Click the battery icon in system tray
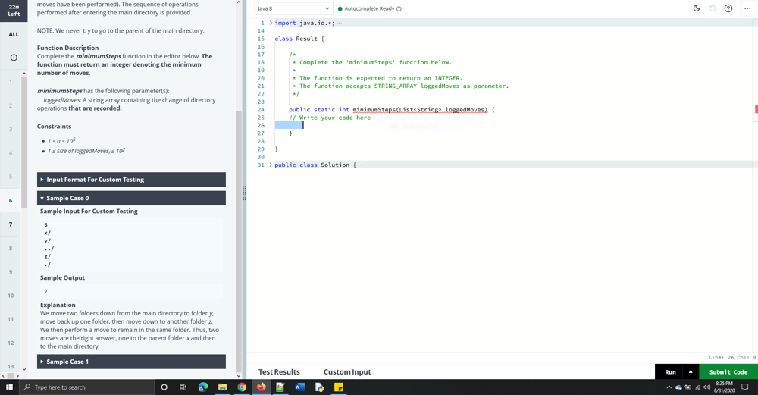The width and height of the screenshot is (758, 395). point(688,387)
